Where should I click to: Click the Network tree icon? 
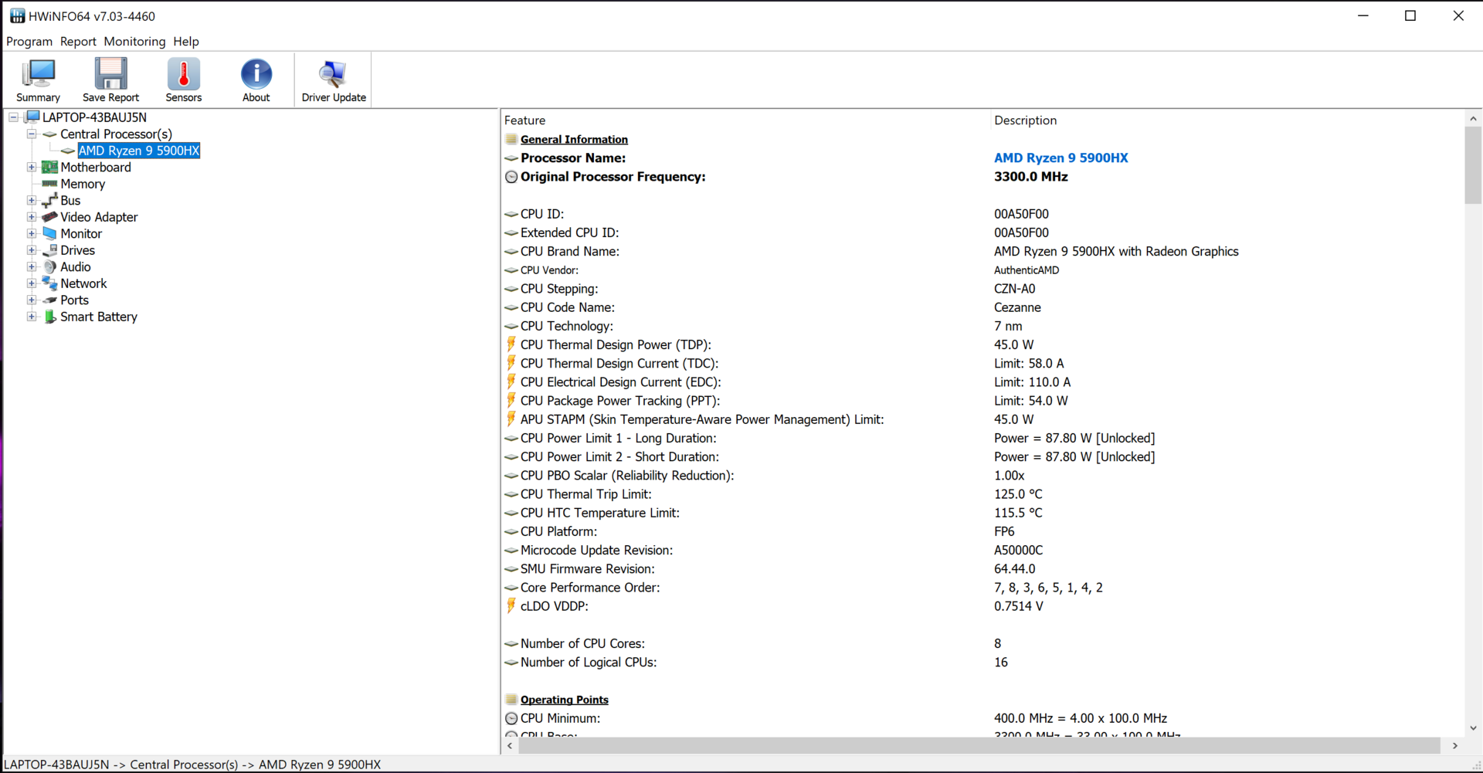coord(49,283)
